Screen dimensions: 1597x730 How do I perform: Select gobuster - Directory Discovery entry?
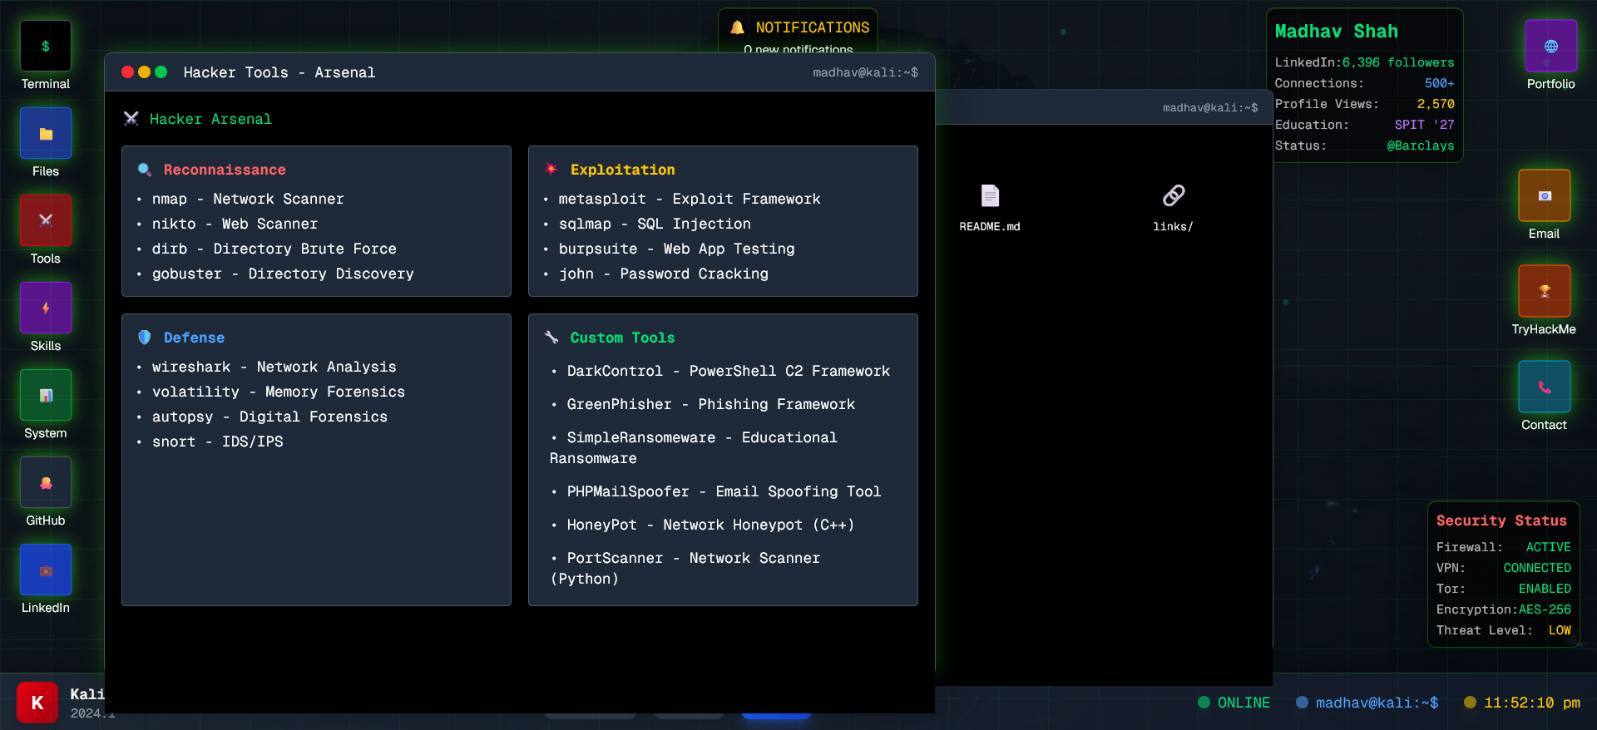pos(283,274)
